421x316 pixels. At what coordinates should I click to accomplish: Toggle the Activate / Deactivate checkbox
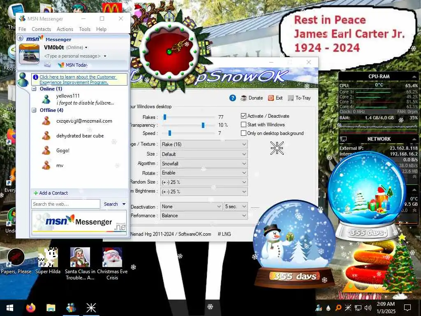tap(243, 116)
